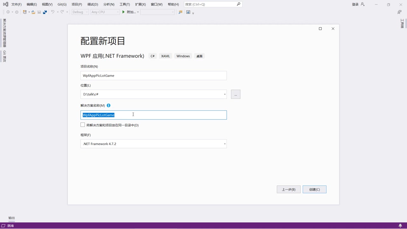Open the 项目(P) menu
This screenshot has height=229, width=407.
(x=77, y=4)
